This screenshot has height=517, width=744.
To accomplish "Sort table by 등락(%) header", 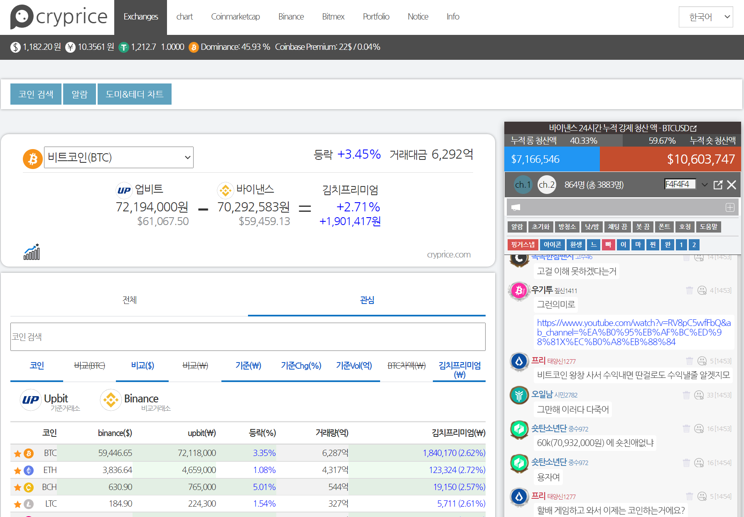I will [x=262, y=433].
